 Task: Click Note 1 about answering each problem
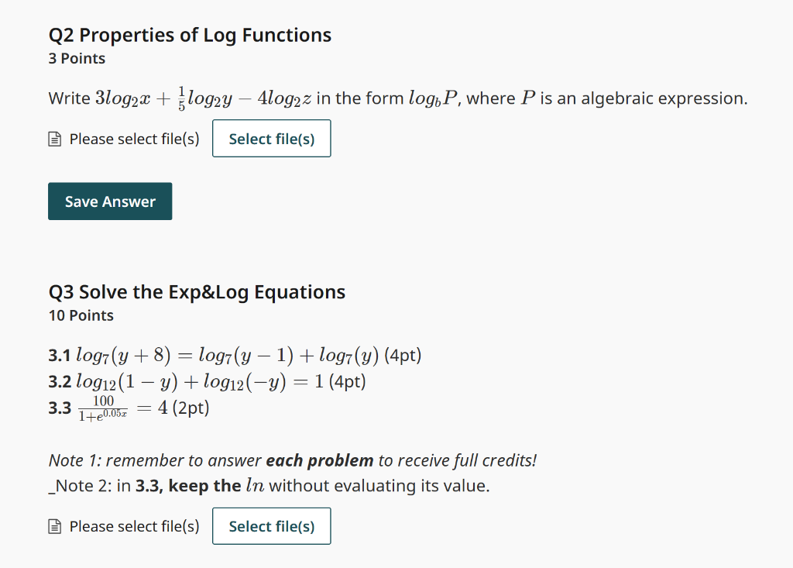pos(292,461)
